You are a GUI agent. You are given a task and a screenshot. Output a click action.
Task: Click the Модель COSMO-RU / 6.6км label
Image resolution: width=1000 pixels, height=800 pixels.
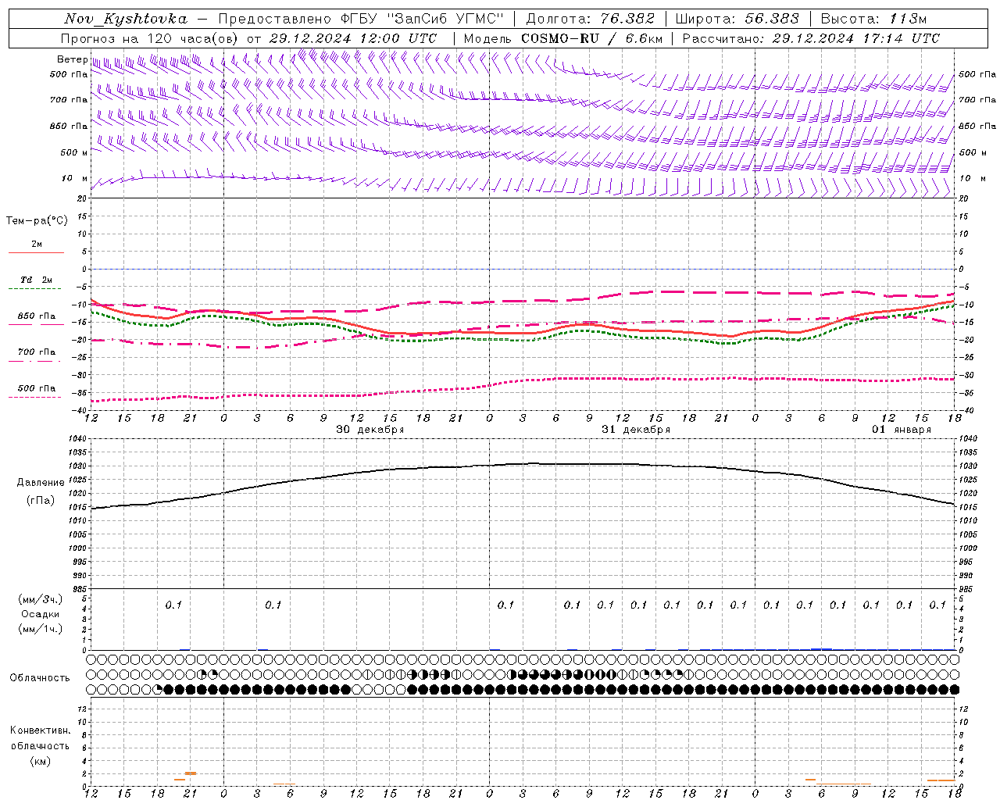coord(562,38)
